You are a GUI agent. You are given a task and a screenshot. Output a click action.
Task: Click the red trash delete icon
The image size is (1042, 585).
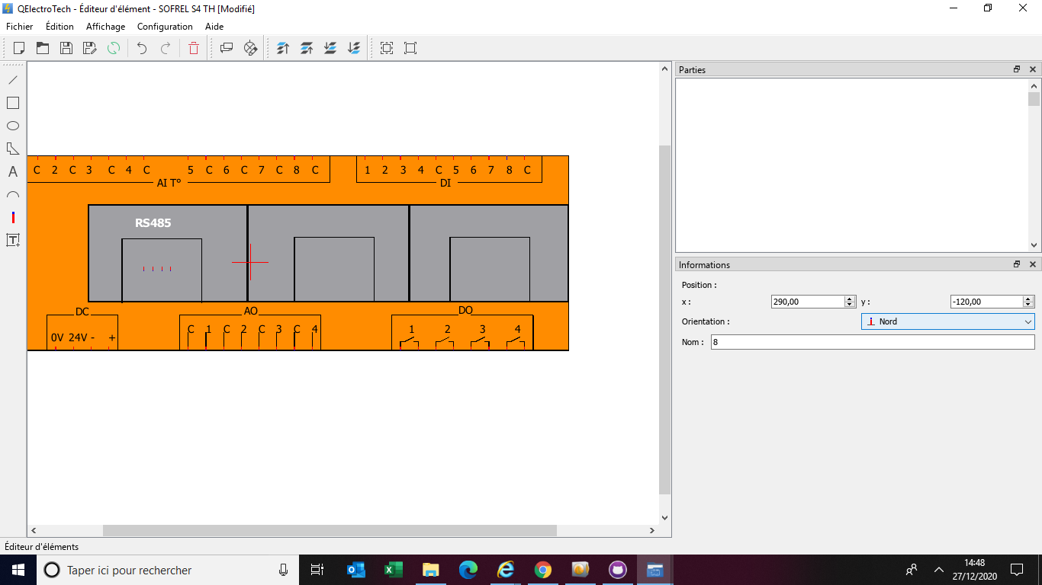pos(194,48)
